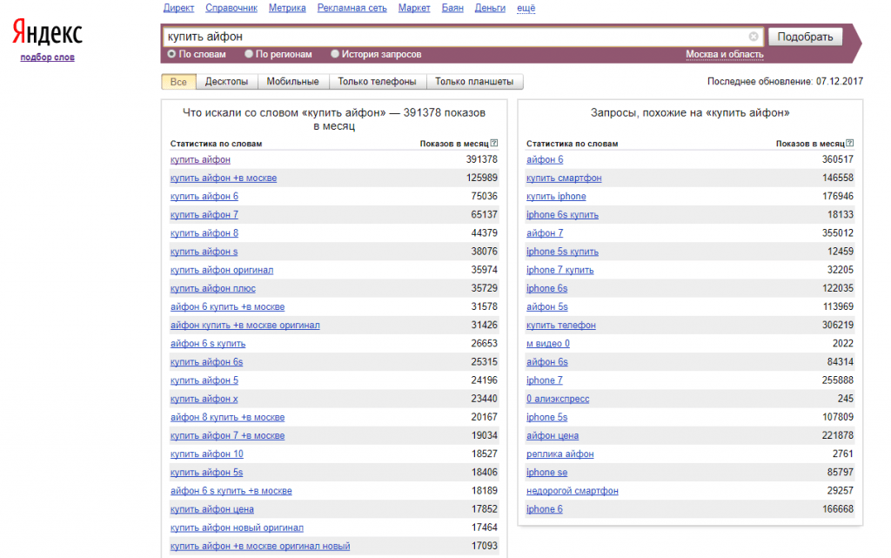Image resolution: width=891 pixels, height=558 pixels.
Task: Click the left column 'Показов в месяц' header
Action: tap(454, 144)
